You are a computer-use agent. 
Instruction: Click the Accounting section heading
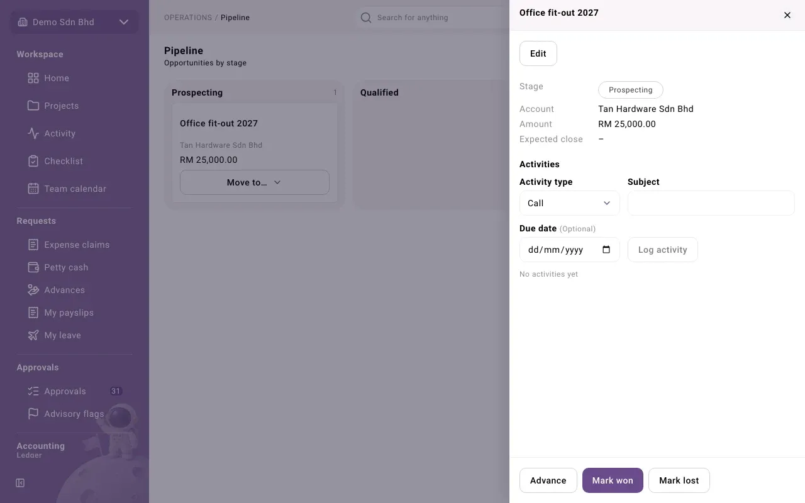pos(40,446)
